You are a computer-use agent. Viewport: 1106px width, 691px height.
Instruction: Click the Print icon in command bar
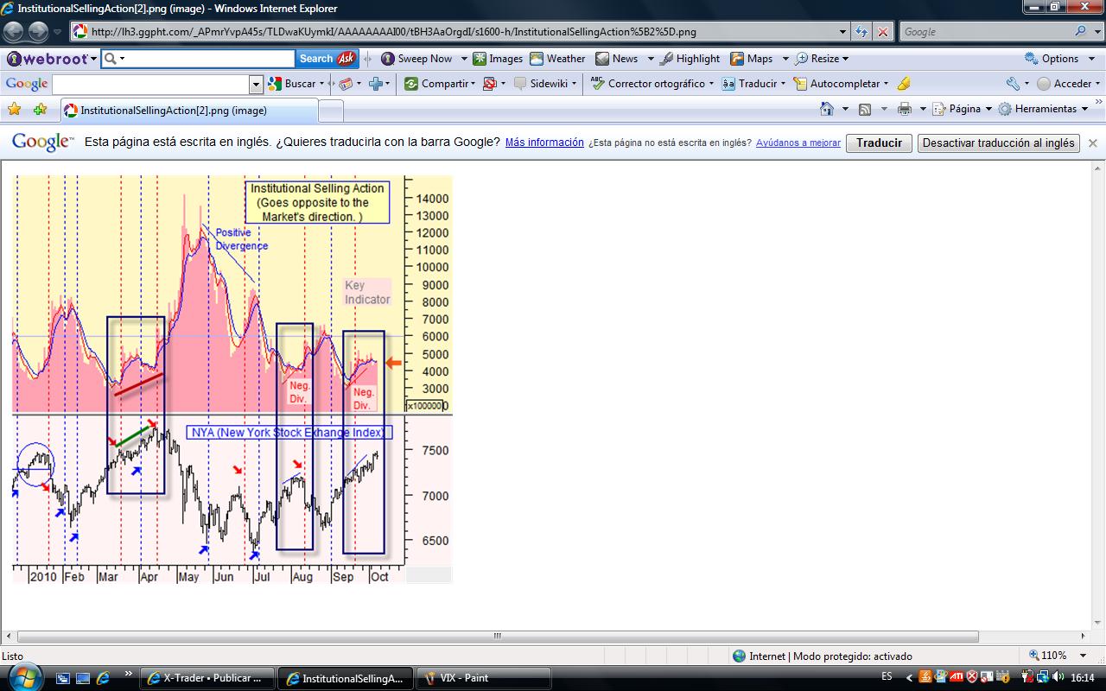coord(905,109)
